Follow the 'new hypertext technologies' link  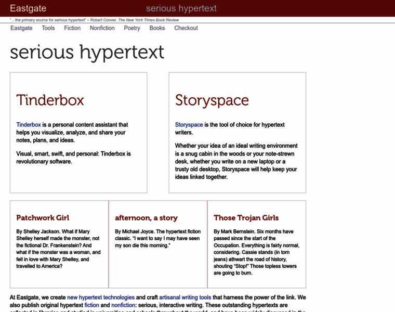pos(101,297)
